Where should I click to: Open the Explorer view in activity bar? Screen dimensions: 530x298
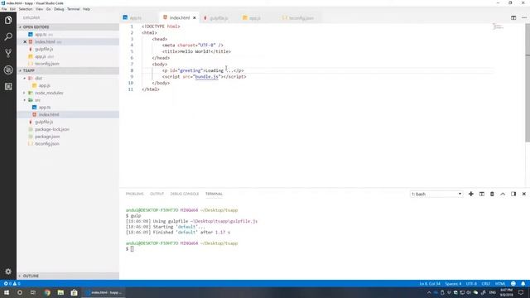click(8, 20)
